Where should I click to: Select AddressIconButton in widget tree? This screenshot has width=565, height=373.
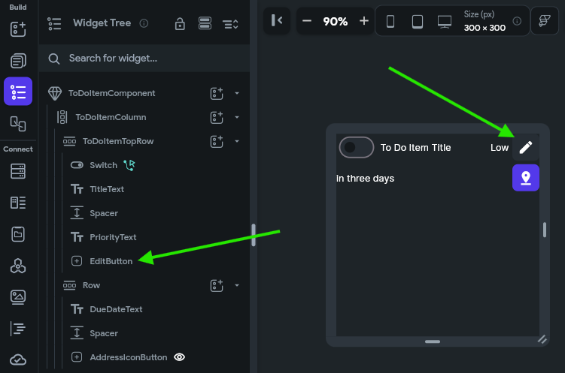[129, 357]
